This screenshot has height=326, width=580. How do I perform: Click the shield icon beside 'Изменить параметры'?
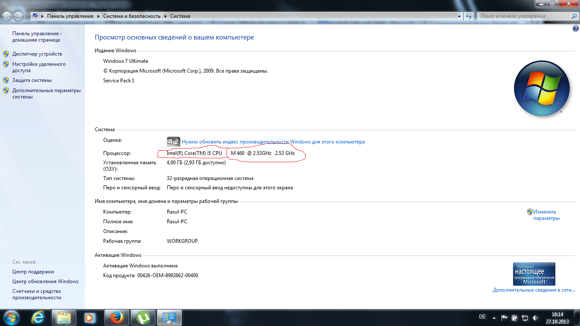530,212
